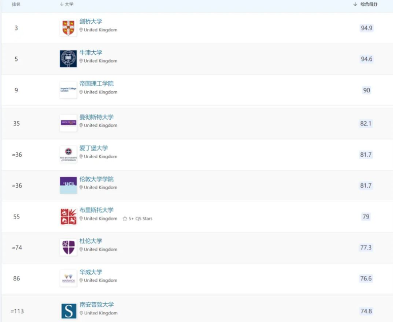The image size is (393, 322).
Task: Click score 79 for Bristol
Action: click(366, 217)
